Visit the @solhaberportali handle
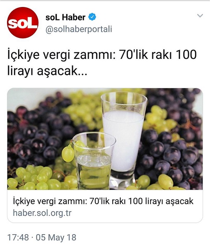The image size is (210, 249). 79,29
